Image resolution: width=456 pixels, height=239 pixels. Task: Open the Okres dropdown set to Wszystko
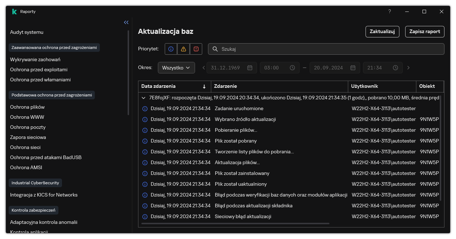pos(176,68)
